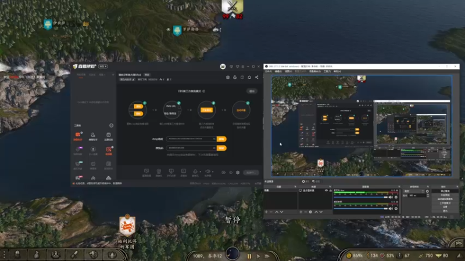
Task: Mute the first mixer audio channel
Action: (x=391, y=197)
